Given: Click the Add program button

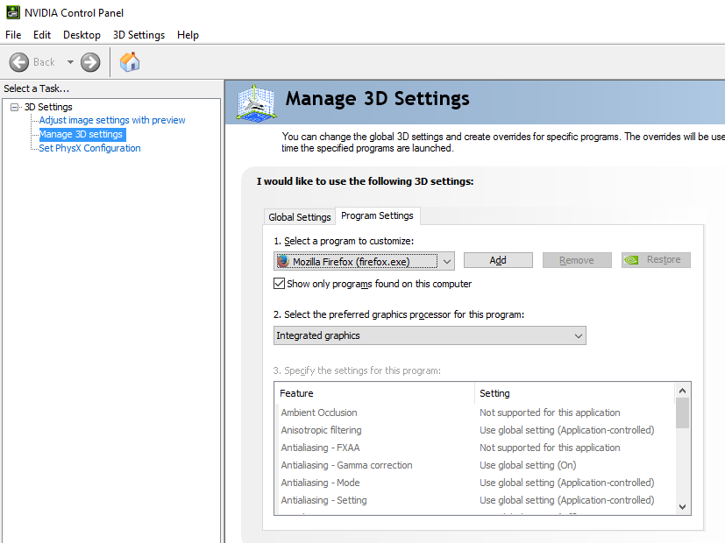Looking at the screenshot, I should pos(498,260).
